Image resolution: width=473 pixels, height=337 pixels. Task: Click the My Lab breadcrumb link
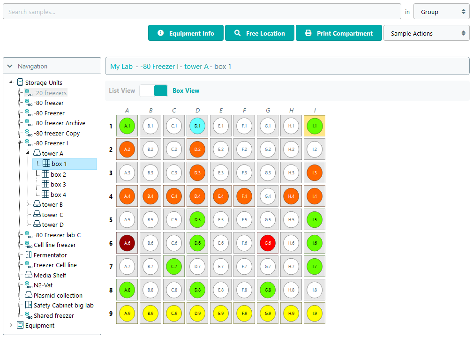pyautogui.click(x=121, y=67)
